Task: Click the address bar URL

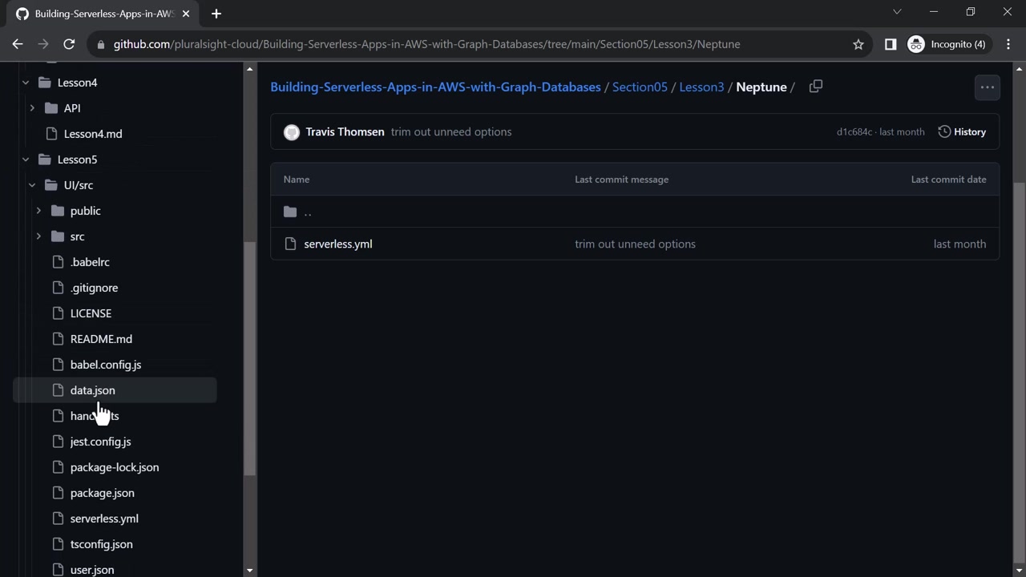Action: pos(426,44)
